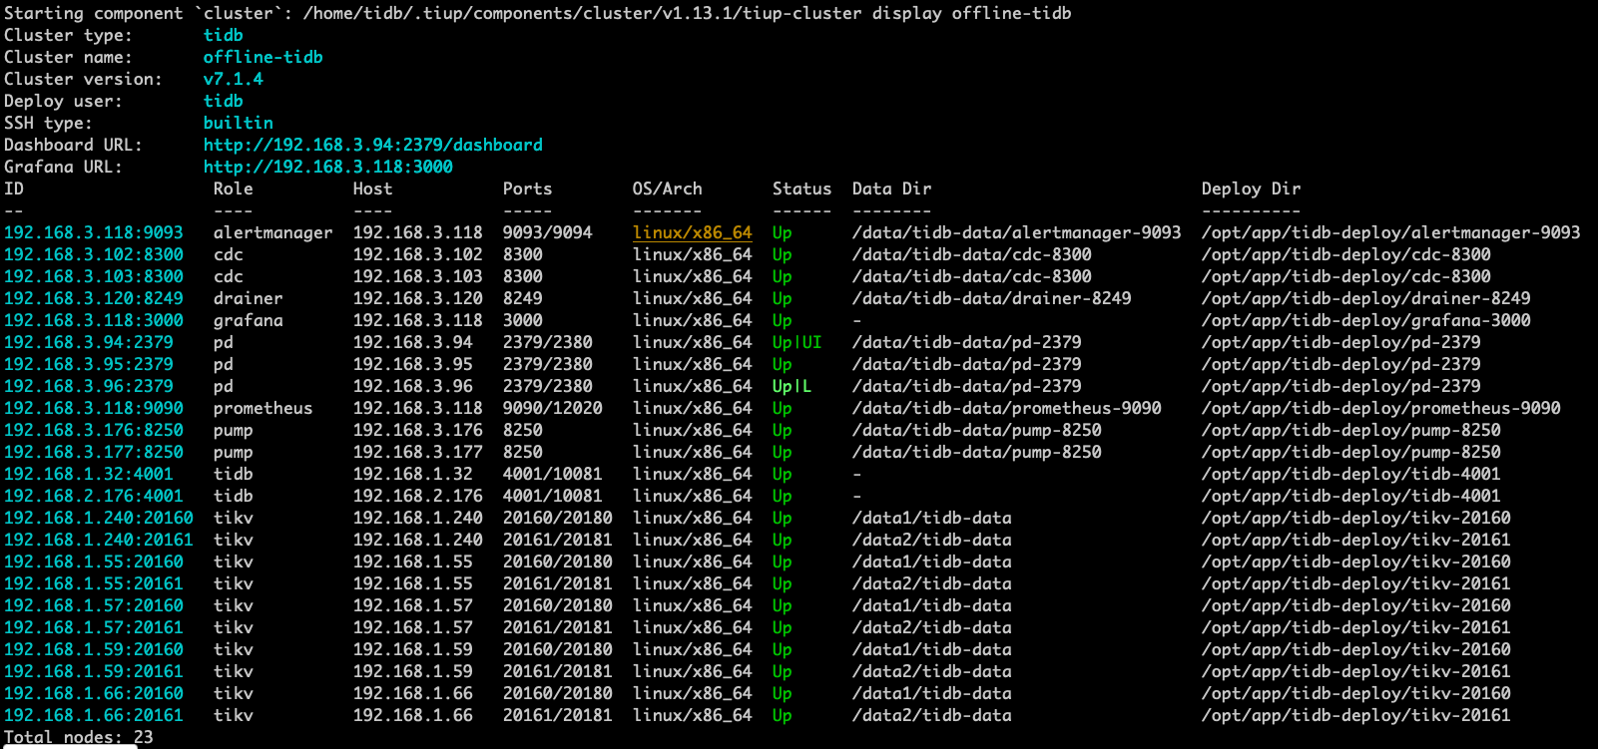Select pump node ID 192.168.3.176:8250
This screenshot has height=749, width=1598.
94,430
